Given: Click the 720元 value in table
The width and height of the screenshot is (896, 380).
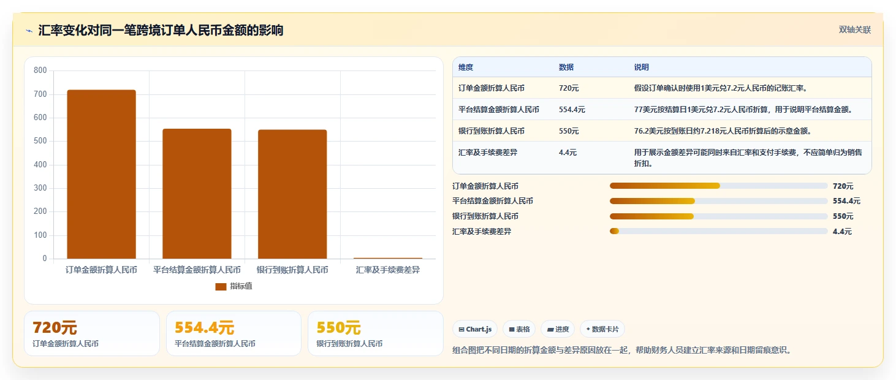Looking at the screenshot, I should pyautogui.click(x=569, y=88).
